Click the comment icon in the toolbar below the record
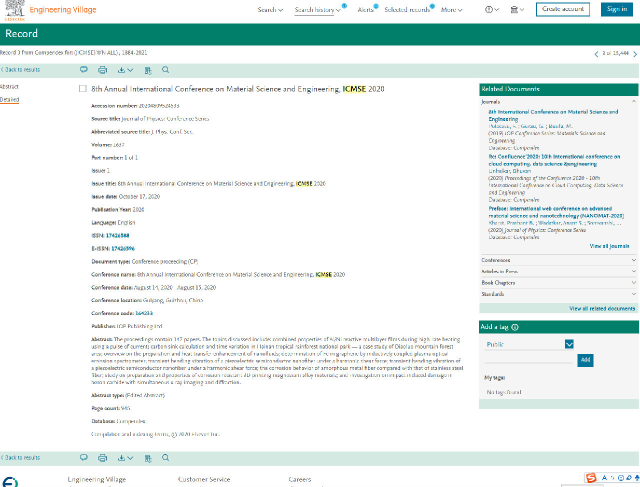Image resolution: width=640 pixels, height=487 pixels. coord(84,457)
